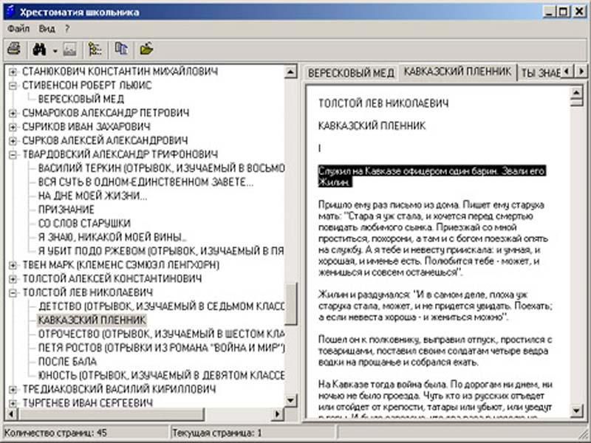The image size is (591, 443).
Task: Click the copy pages icon in toolbar
Action: [x=121, y=49]
